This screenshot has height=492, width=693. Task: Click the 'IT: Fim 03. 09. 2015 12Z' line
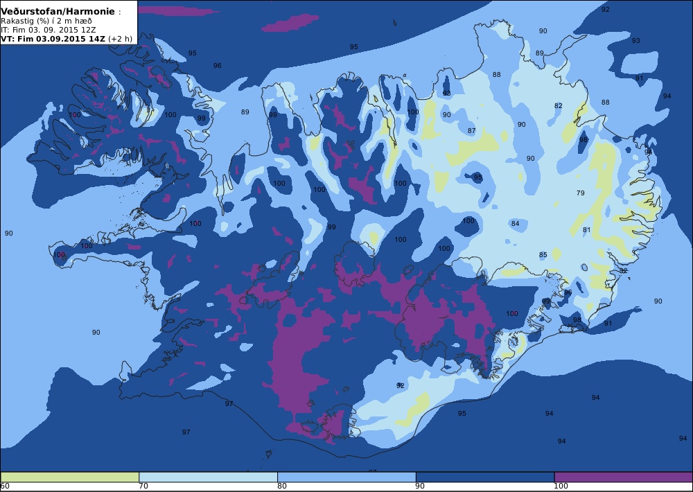pyautogui.click(x=49, y=30)
